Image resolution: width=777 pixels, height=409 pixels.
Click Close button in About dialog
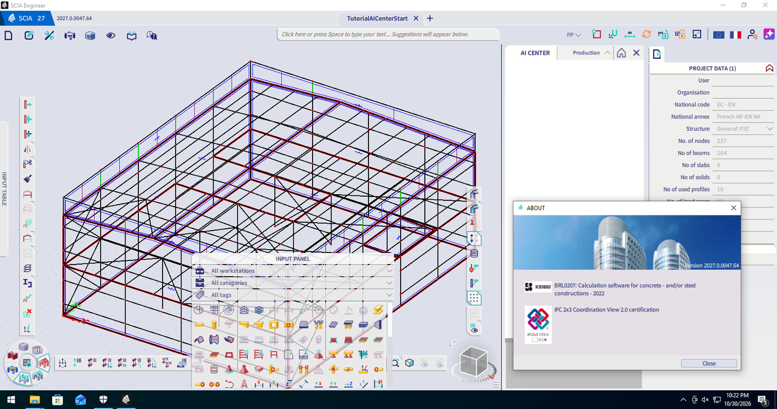click(x=709, y=363)
